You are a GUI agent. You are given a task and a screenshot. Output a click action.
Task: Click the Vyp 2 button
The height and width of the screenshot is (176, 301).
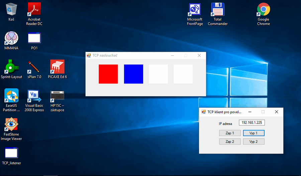click(254, 142)
